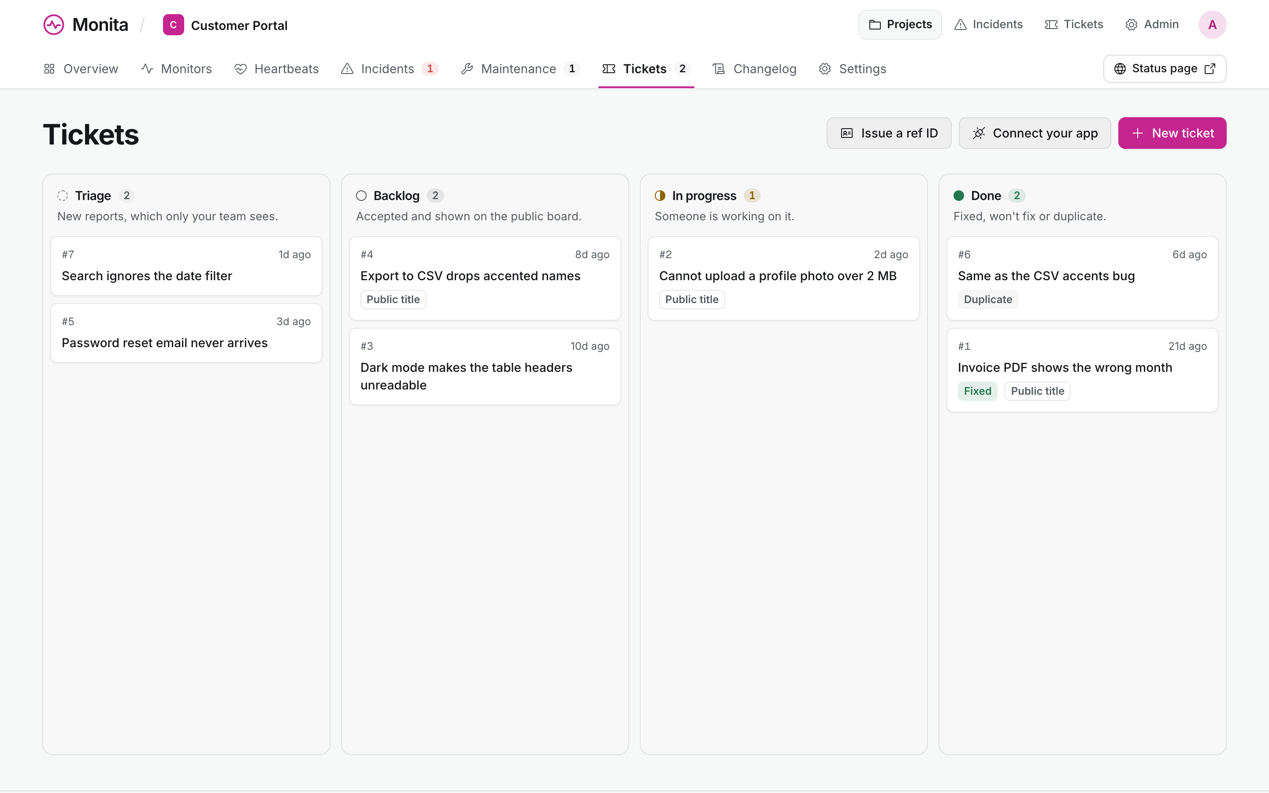Click the folder icon next to Projects
This screenshot has height=793, width=1269.
(875, 25)
